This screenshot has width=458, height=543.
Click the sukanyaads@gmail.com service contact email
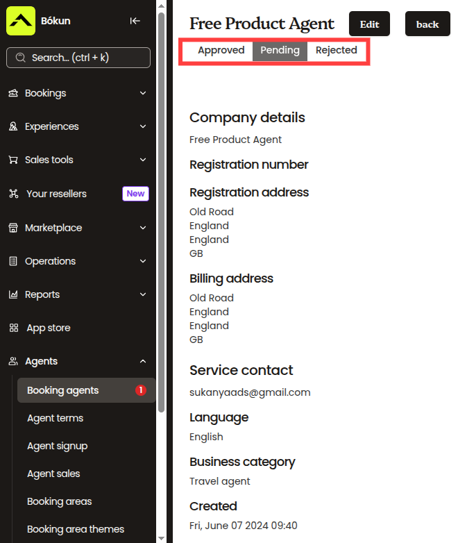tap(250, 392)
